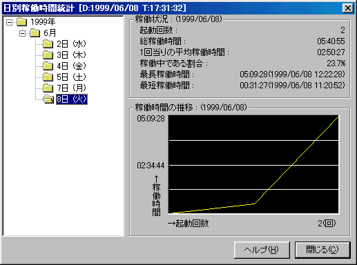Click the 稼働状況 group title
Screen dimensions: 357x265
pos(178,19)
